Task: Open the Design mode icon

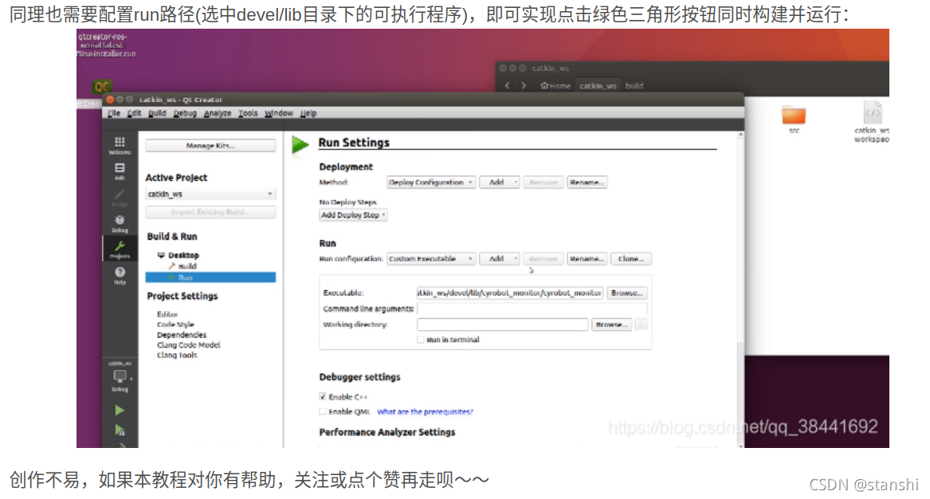Action: coord(120,198)
